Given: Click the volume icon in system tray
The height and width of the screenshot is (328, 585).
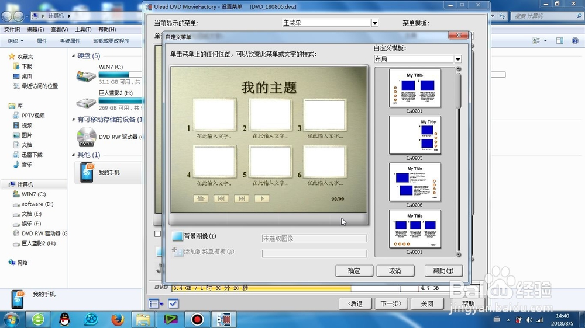Looking at the screenshot, I should [529, 320].
